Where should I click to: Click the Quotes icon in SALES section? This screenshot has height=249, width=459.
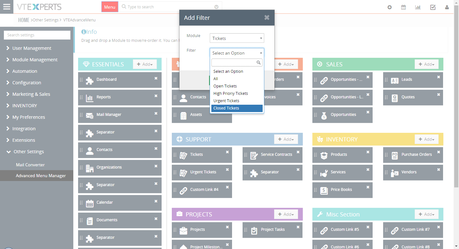point(394,97)
